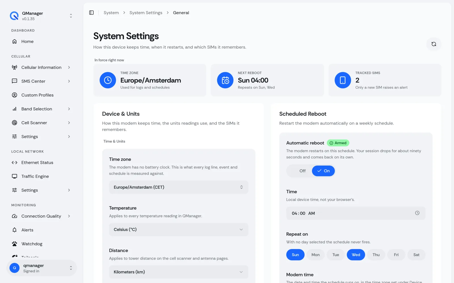Expand the Local Network Settings chevron
This screenshot has width=454, height=283.
coord(69,190)
